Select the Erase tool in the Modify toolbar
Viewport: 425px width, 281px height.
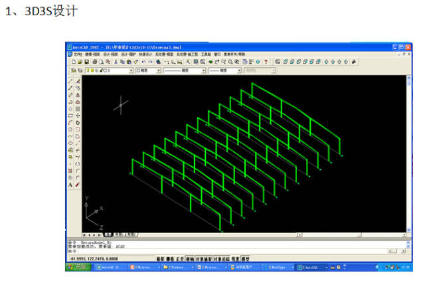[78, 81]
